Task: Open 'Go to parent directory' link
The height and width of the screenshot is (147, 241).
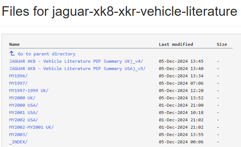Action: click(x=46, y=54)
